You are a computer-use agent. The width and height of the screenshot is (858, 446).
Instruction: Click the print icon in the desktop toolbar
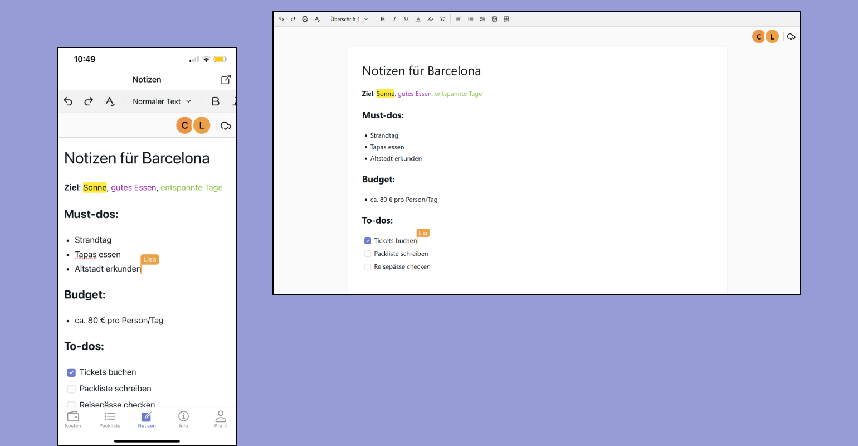click(305, 19)
